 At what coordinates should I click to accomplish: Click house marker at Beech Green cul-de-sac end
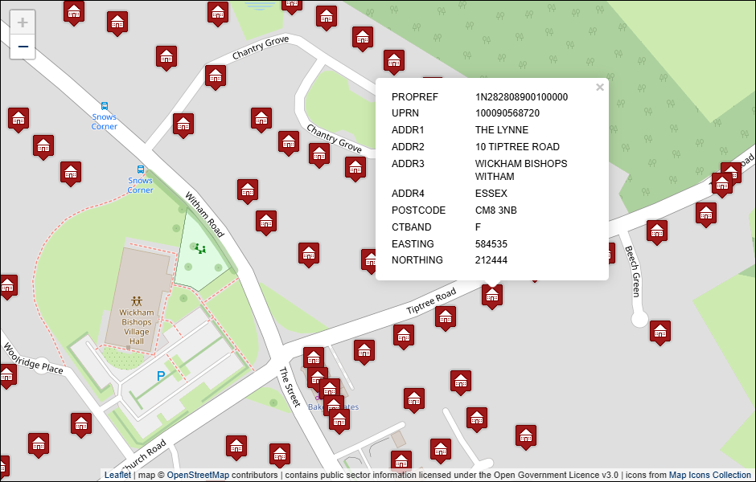[660, 333]
